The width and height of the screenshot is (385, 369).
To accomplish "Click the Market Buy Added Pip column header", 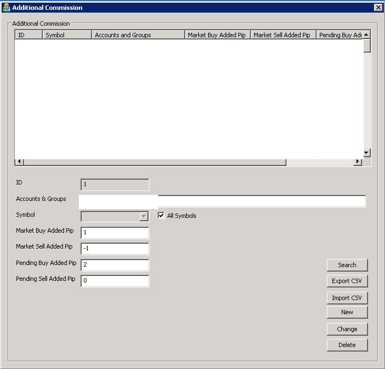I will (x=217, y=35).
